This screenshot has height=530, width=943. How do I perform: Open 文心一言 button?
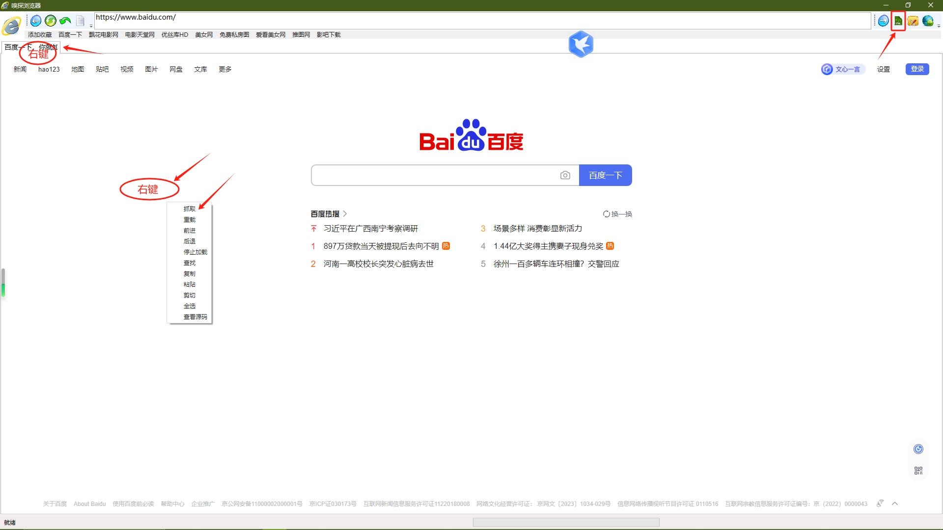point(843,69)
